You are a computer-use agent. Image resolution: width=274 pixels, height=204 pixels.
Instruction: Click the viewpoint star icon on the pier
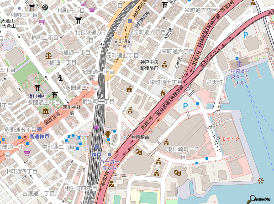(261, 181)
